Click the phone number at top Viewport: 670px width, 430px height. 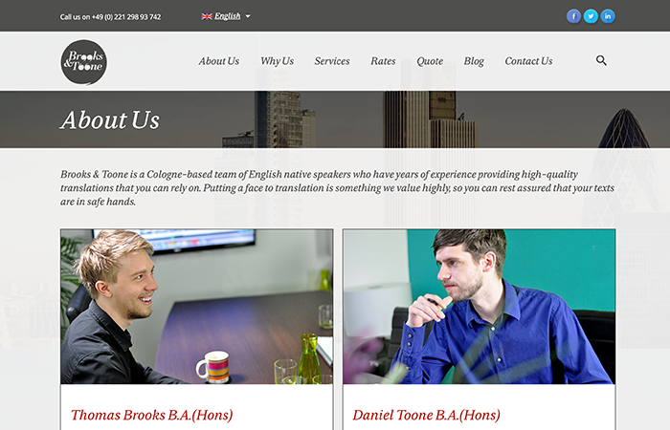(x=126, y=17)
